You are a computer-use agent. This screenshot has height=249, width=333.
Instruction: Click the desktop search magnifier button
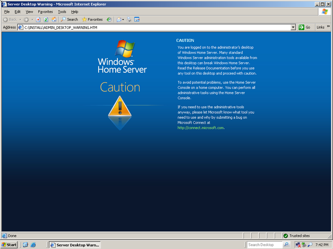pyautogui.click(x=286, y=245)
